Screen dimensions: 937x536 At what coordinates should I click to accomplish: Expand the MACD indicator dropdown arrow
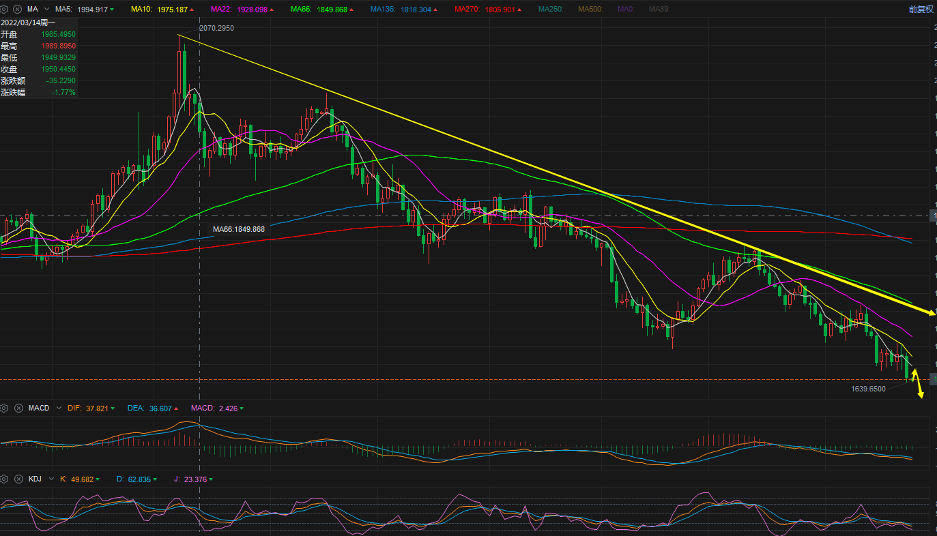tap(59, 408)
